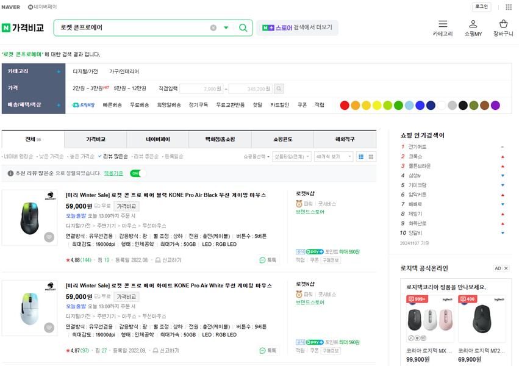519x366 pixels.
Task: Click 가격비교 button for Black mouse
Action: point(126,206)
